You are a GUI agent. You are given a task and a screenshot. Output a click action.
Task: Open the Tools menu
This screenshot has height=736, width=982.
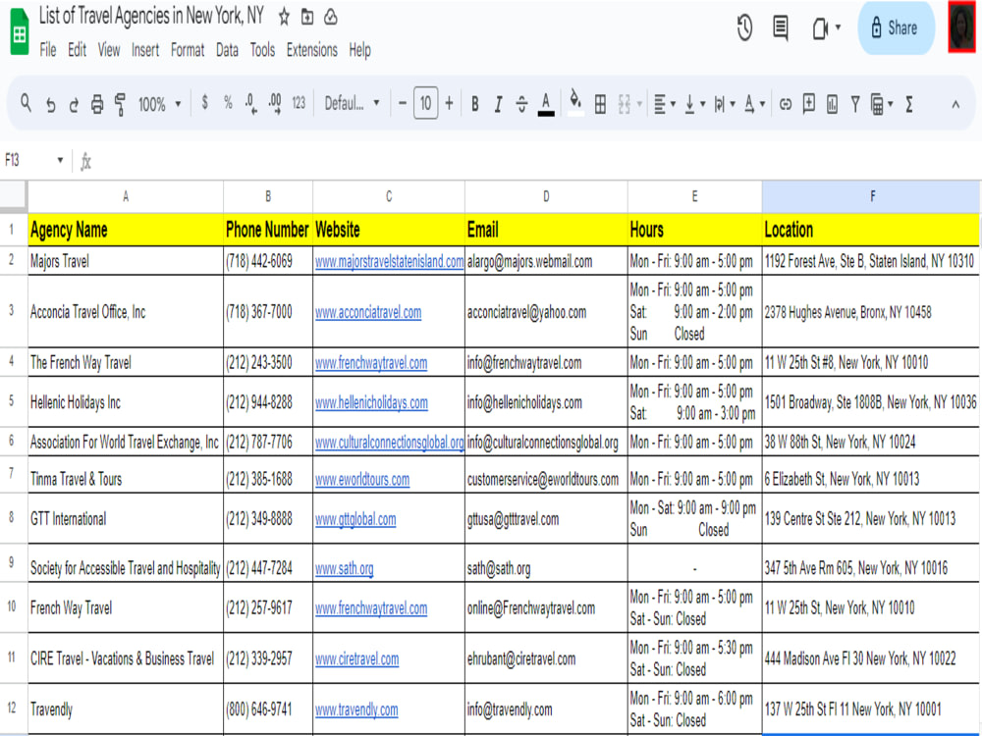[x=262, y=50]
